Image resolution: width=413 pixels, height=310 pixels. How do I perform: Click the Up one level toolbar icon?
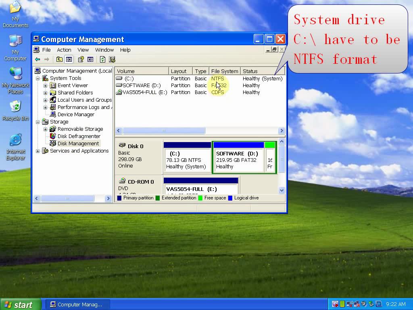pos(59,59)
